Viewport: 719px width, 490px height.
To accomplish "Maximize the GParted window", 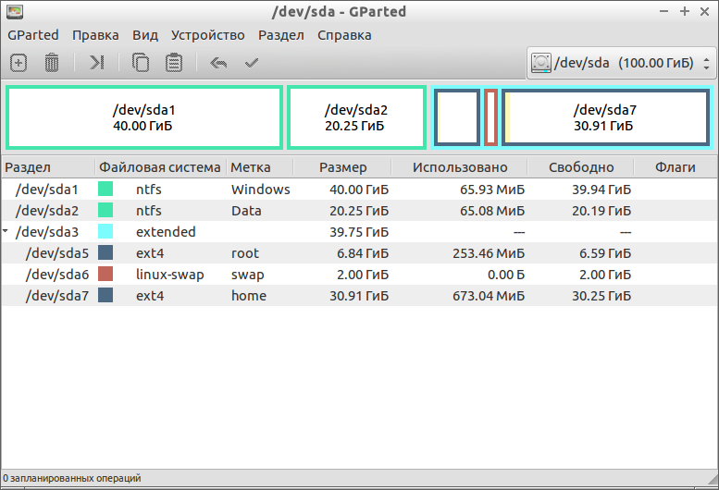I will pyautogui.click(x=685, y=11).
